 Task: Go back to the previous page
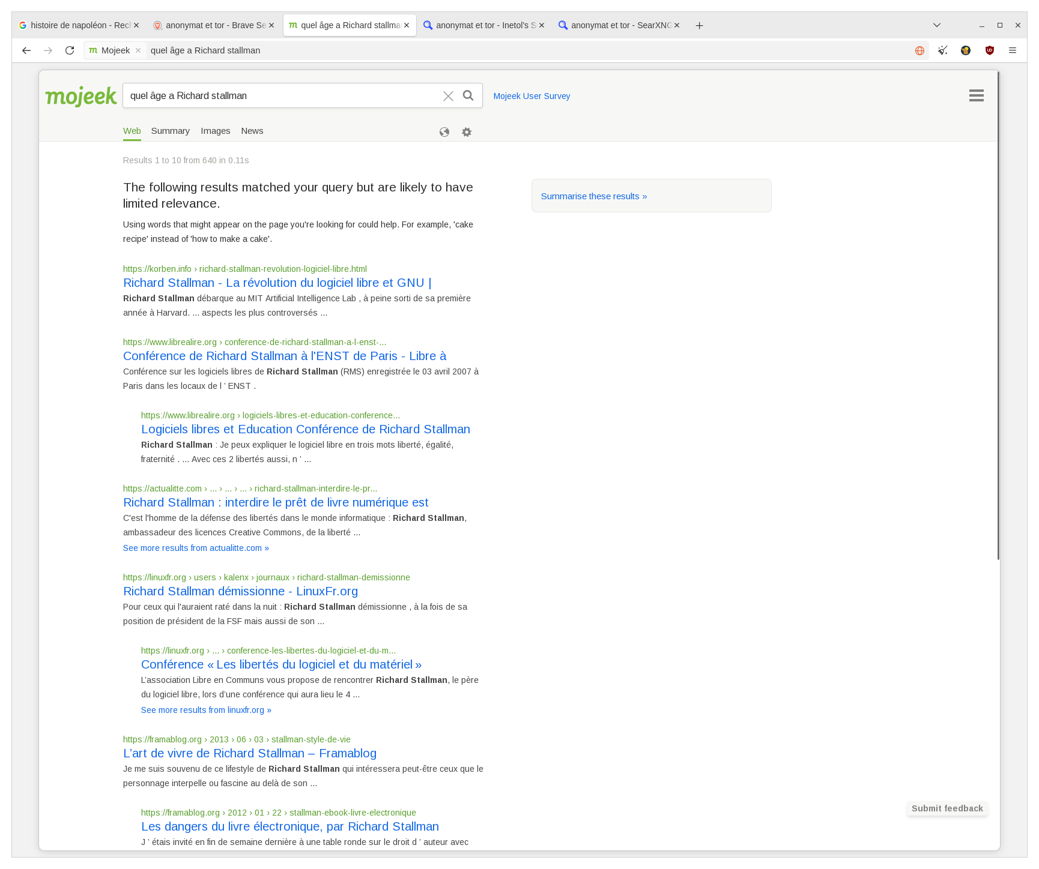pyautogui.click(x=26, y=50)
